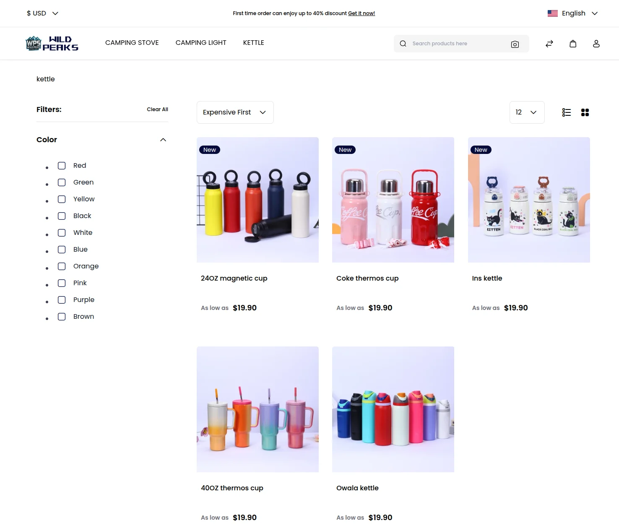This screenshot has height=531, width=619.
Task: Open the USD currency dropdown
Action: click(x=42, y=13)
